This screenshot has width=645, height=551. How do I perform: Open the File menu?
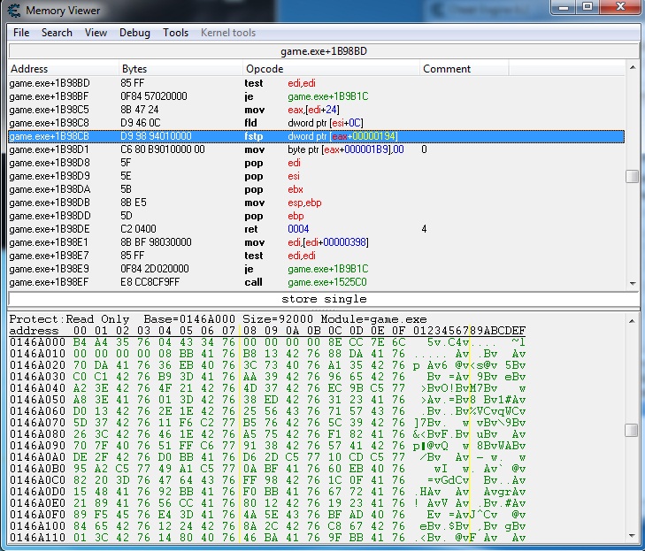pyautogui.click(x=21, y=33)
